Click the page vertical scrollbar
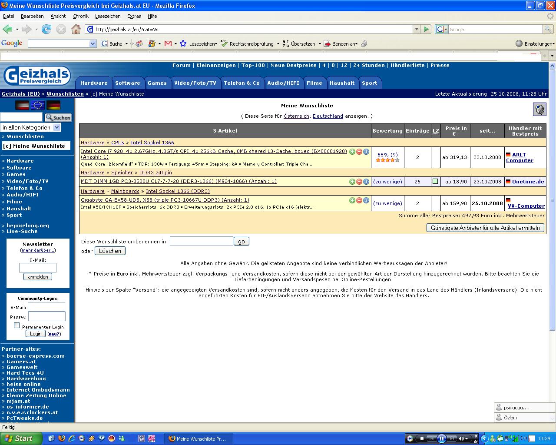The height and width of the screenshot is (445, 556). (x=553, y=200)
